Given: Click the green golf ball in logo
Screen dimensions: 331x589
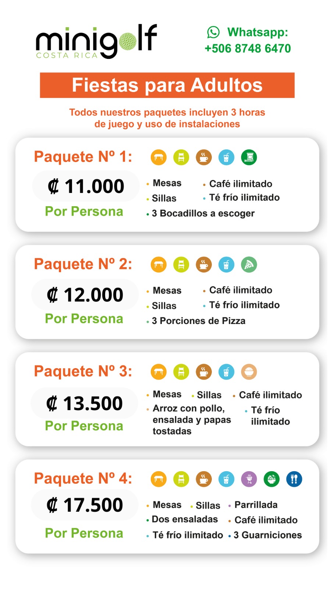Looking at the screenshot, I should click(127, 42).
